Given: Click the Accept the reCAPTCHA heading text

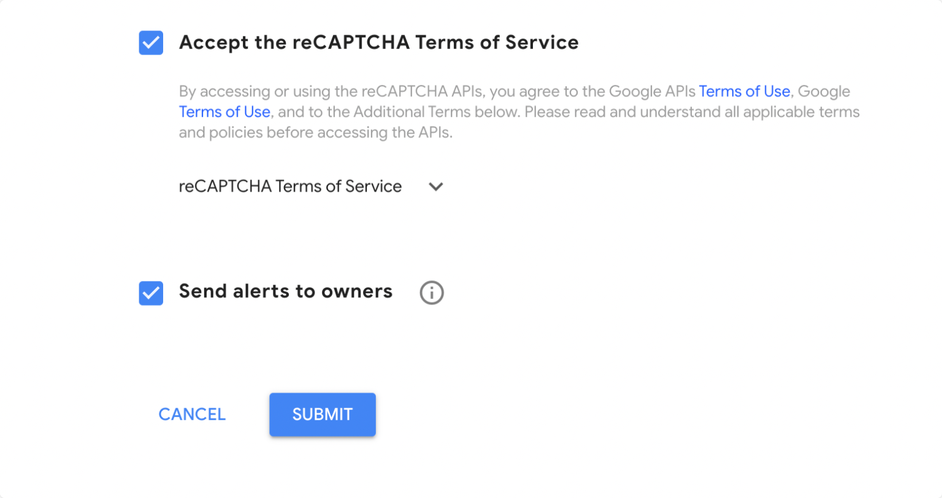Looking at the screenshot, I should pyautogui.click(x=378, y=42).
